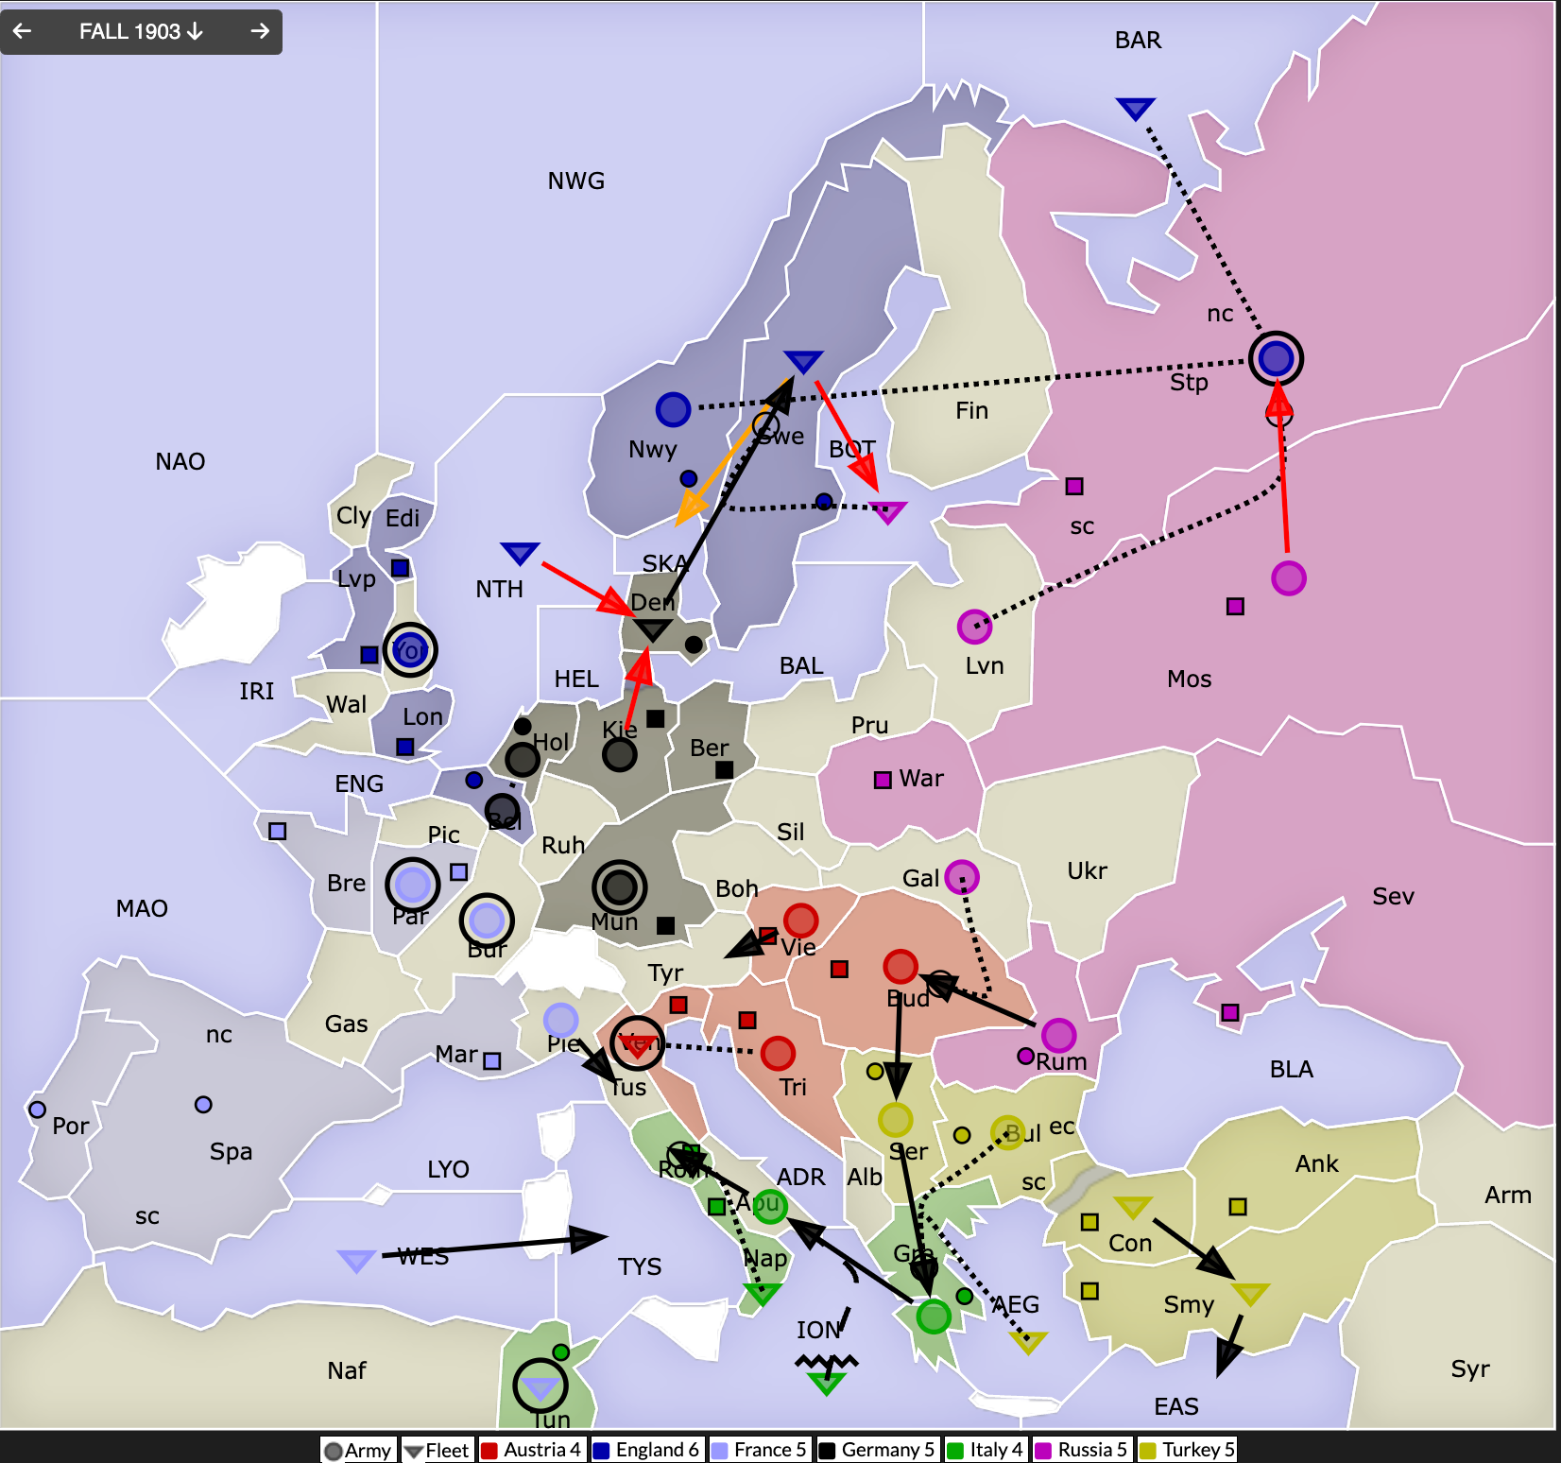Click the England 6 legend entry
The image size is (1561, 1463).
(646, 1450)
